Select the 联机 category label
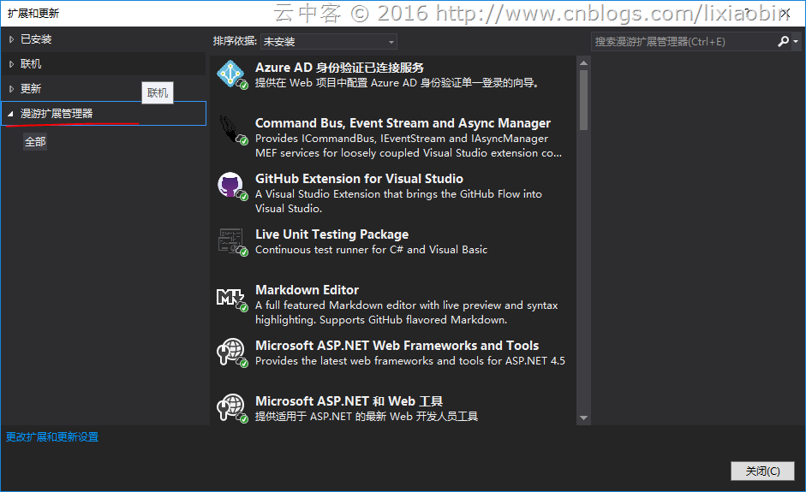Image resolution: width=806 pixels, height=492 pixels. pyautogui.click(x=31, y=63)
